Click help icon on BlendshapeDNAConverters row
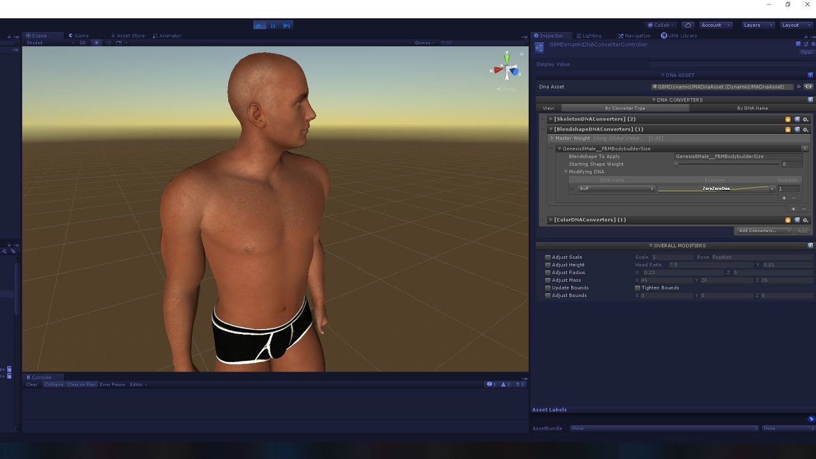This screenshot has width=816, height=459. (797, 129)
